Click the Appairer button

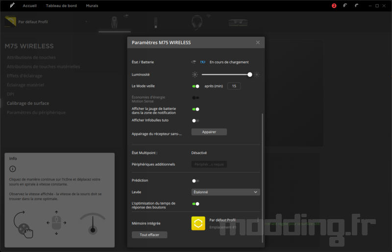[x=209, y=132]
